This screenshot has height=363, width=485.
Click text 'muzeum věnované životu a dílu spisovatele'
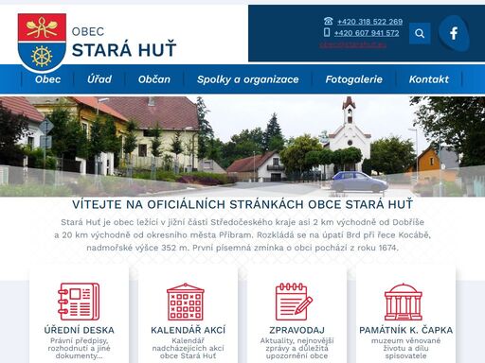[x=405, y=348]
